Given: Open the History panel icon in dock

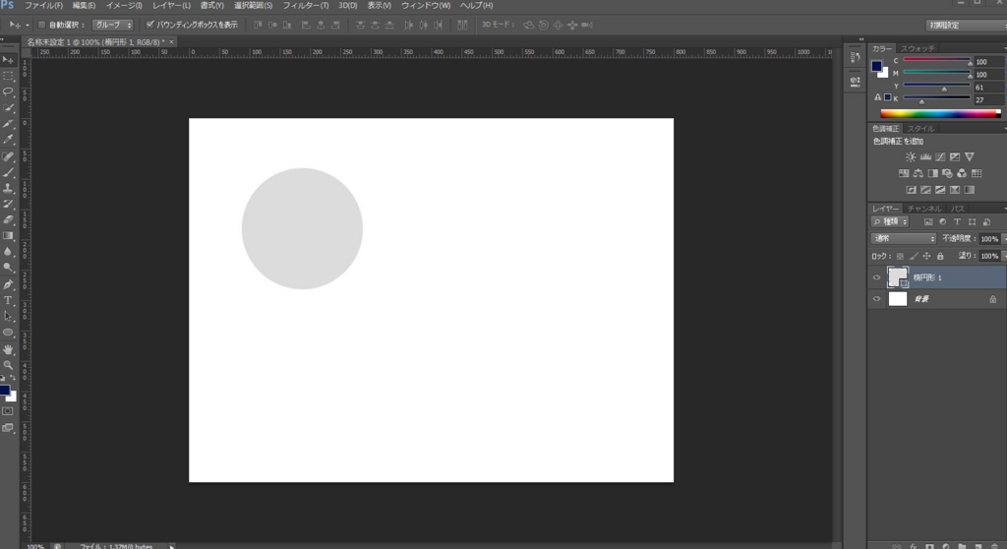Looking at the screenshot, I should point(855,58).
